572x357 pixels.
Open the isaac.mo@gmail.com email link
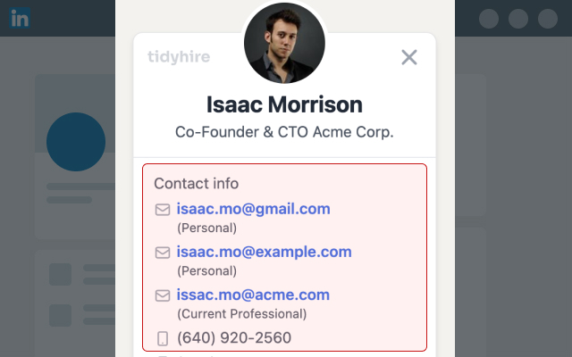pos(254,209)
